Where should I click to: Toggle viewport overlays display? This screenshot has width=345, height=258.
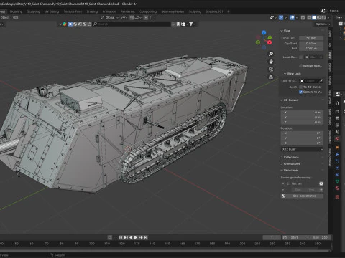pos(292,18)
